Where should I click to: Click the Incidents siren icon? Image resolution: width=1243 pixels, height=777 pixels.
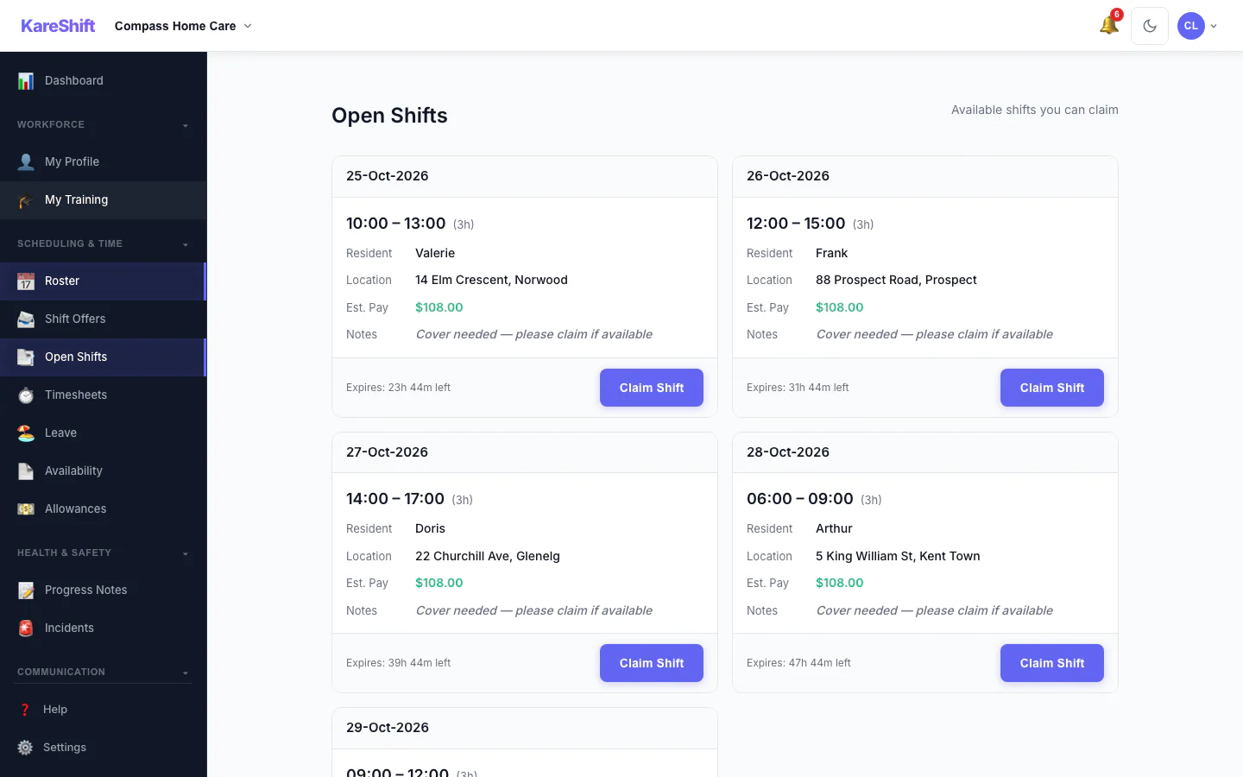click(x=26, y=628)
